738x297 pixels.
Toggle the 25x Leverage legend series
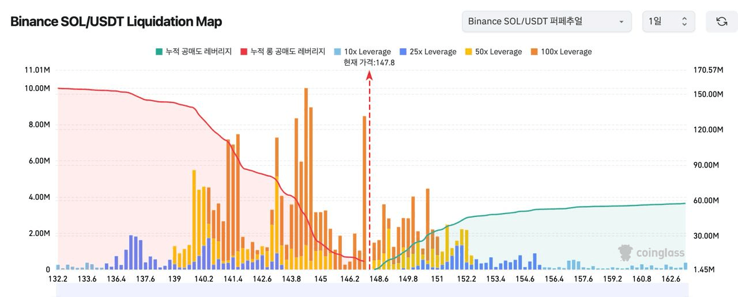(428, 51)
